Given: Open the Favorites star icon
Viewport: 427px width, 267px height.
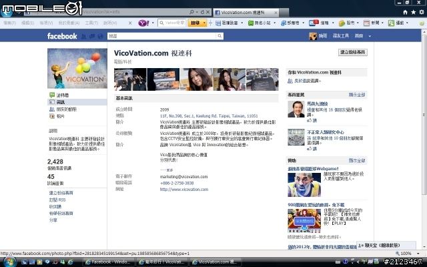Looking at the screenshot, I should click(x=414, y=12).
